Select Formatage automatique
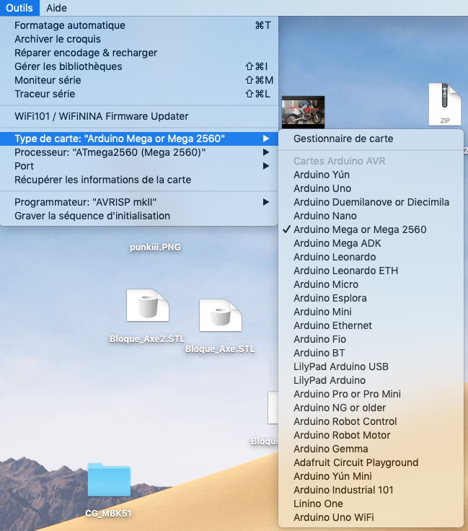The image size is (468, 531). click(139, 25)
